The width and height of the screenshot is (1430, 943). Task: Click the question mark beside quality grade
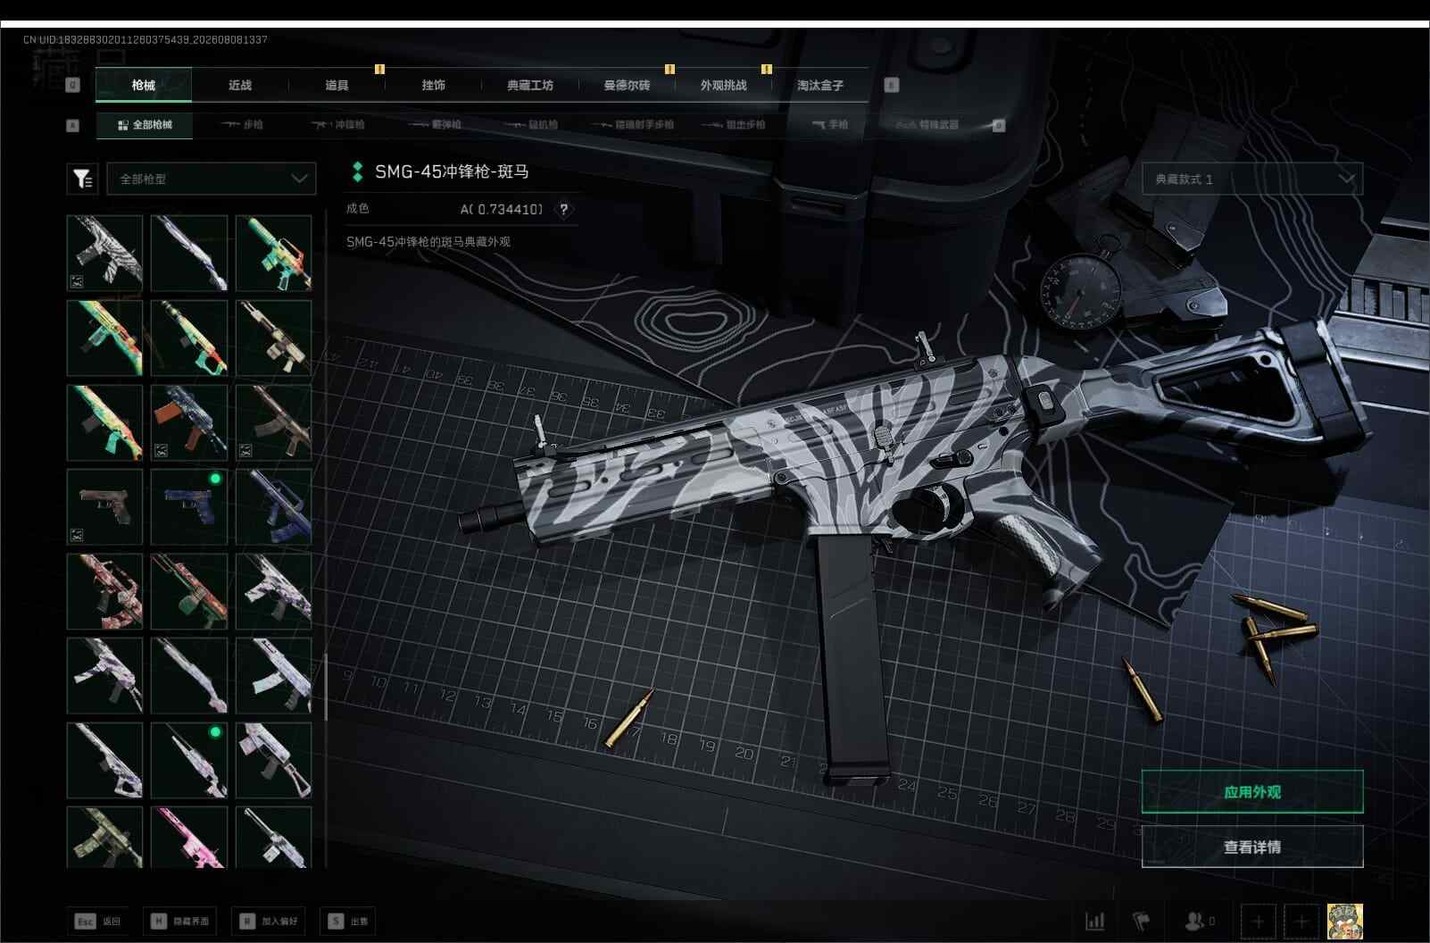pyautogui.click(x=563, y=209)
